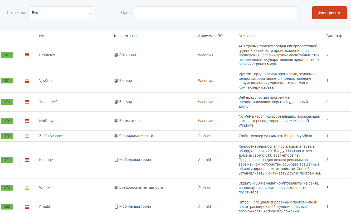The height and width of the screenshot is (214, 351).
Task: Sort by the Имя column header
Action: point(43,36)
